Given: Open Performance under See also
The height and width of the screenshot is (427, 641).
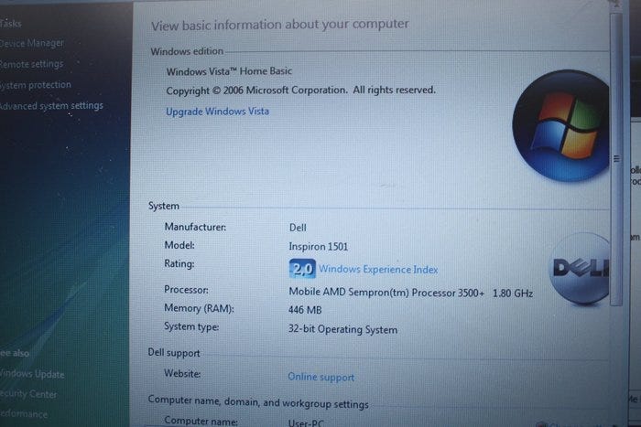Looking at the screenshot, I should 24,413.
